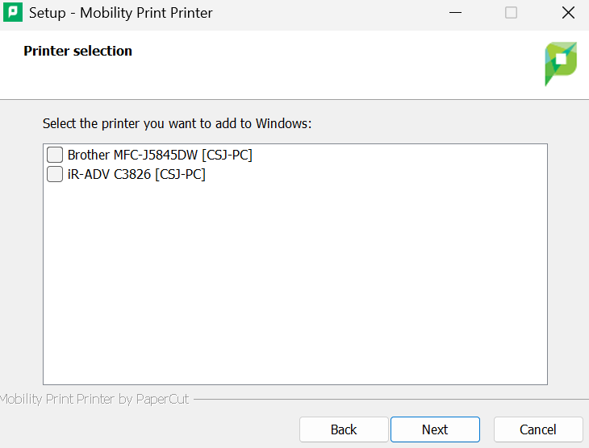Tick the iR-ADV C3826 checkbox
The height and width of the screenshot is (448, 589).
55,174
